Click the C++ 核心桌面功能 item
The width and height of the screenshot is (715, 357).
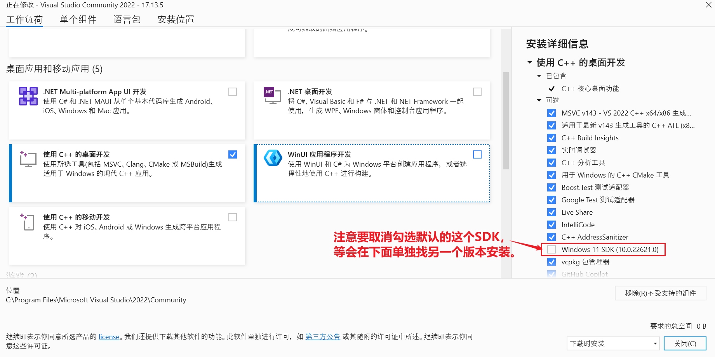590,89
